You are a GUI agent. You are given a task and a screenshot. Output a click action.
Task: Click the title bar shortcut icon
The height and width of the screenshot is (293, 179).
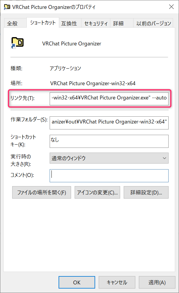click(x=7, y=7)
